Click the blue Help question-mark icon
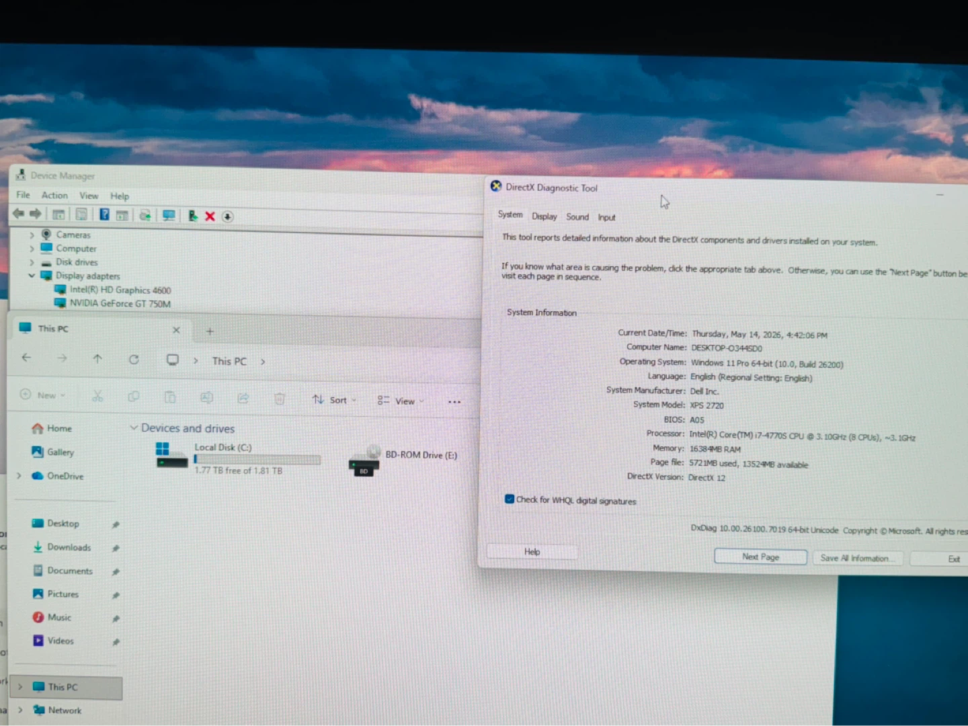The image size is (968, 726). point(104,214)
